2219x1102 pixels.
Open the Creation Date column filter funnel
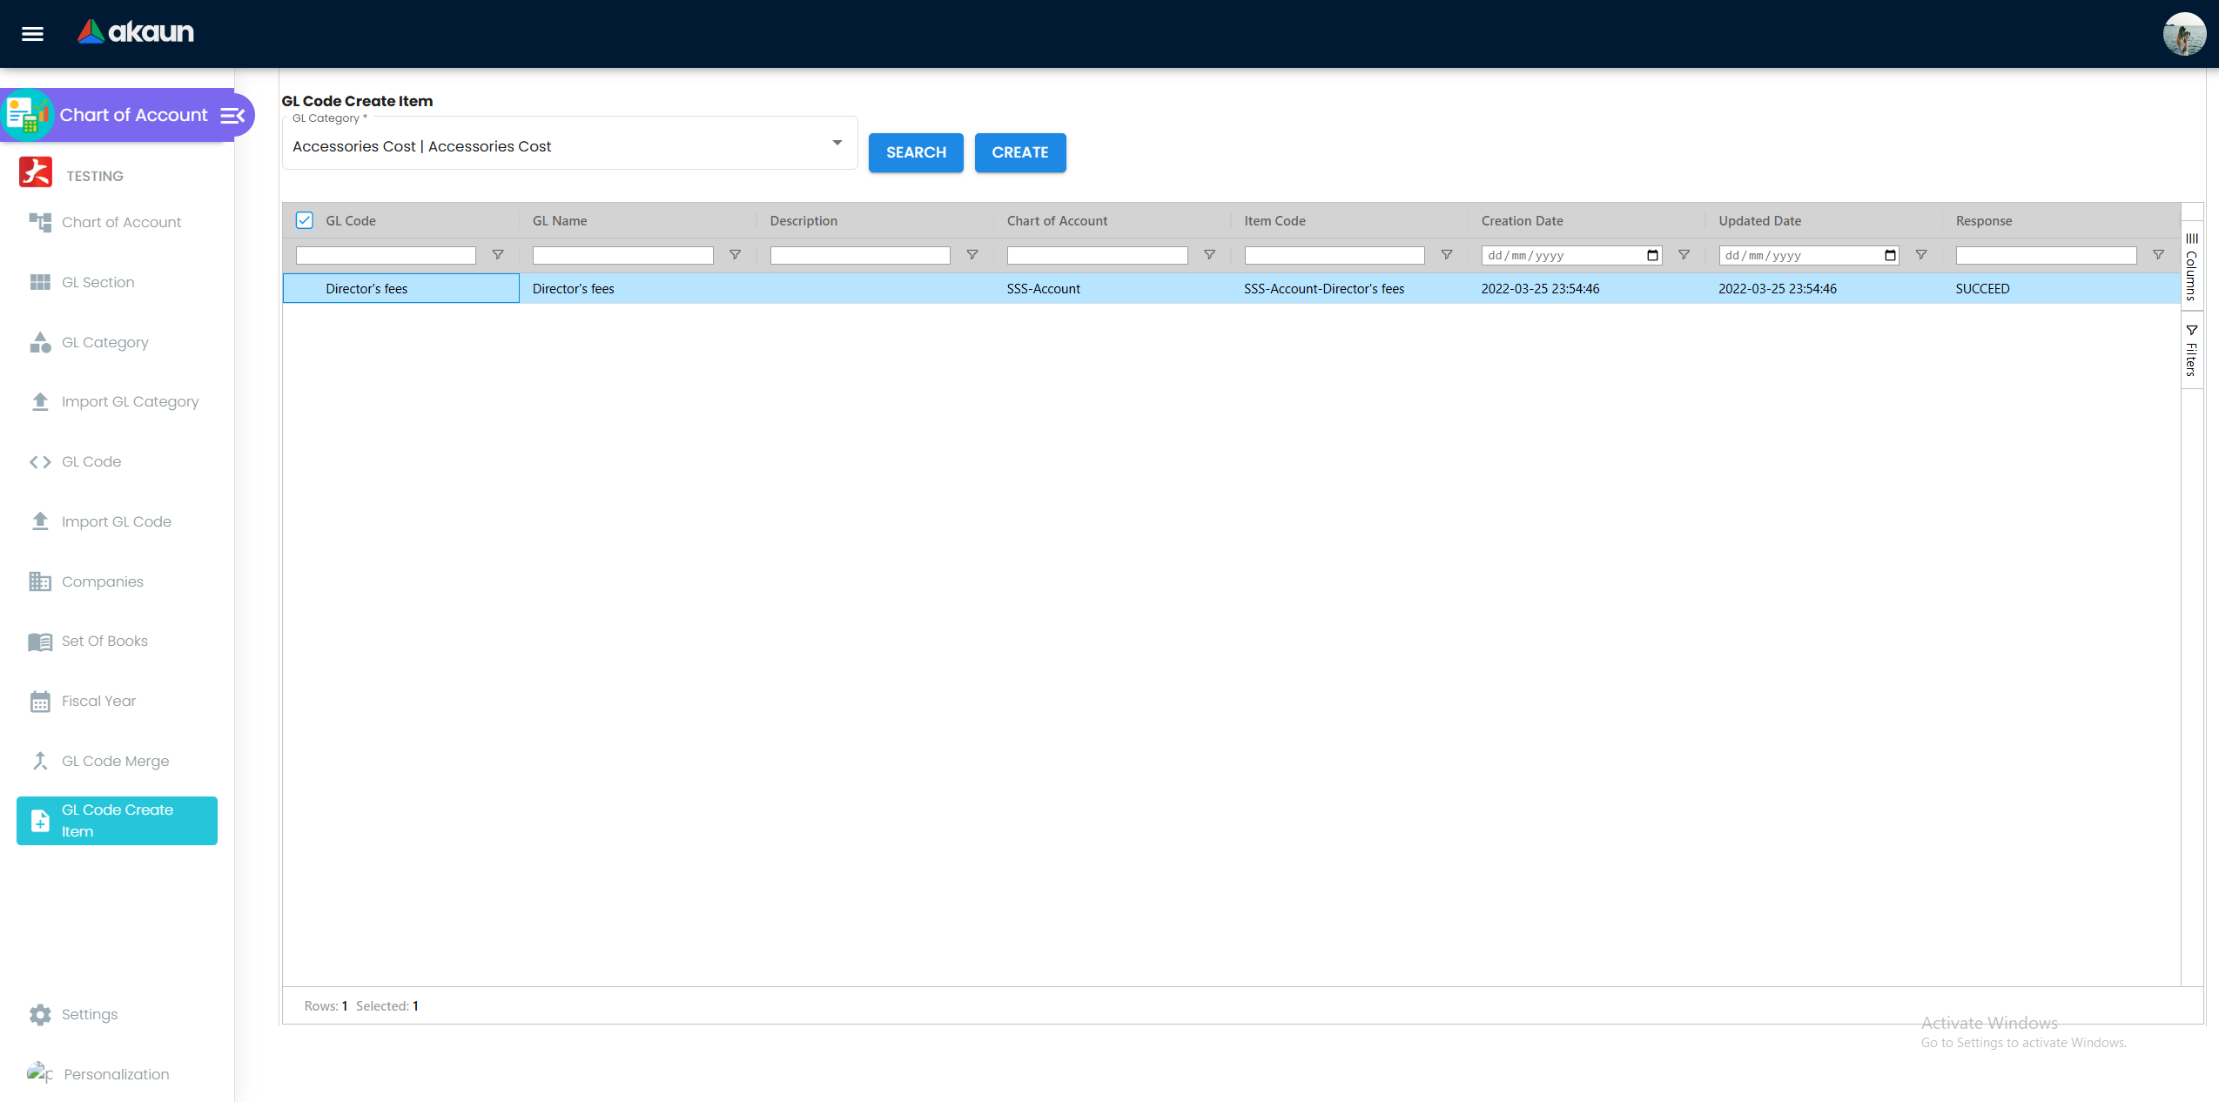[1684, 255]
